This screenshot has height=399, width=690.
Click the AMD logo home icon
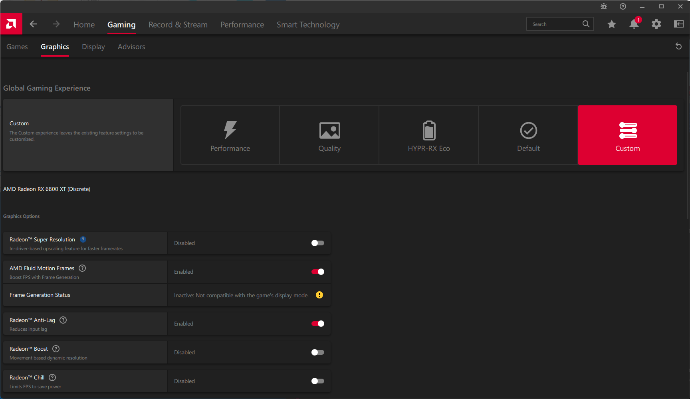tap(11, 24)
